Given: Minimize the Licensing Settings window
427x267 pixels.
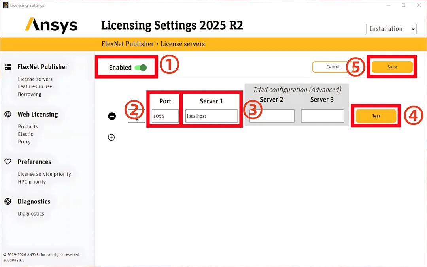Looking at the screenshot, I should pyautogui.click(x=388, y=5).
